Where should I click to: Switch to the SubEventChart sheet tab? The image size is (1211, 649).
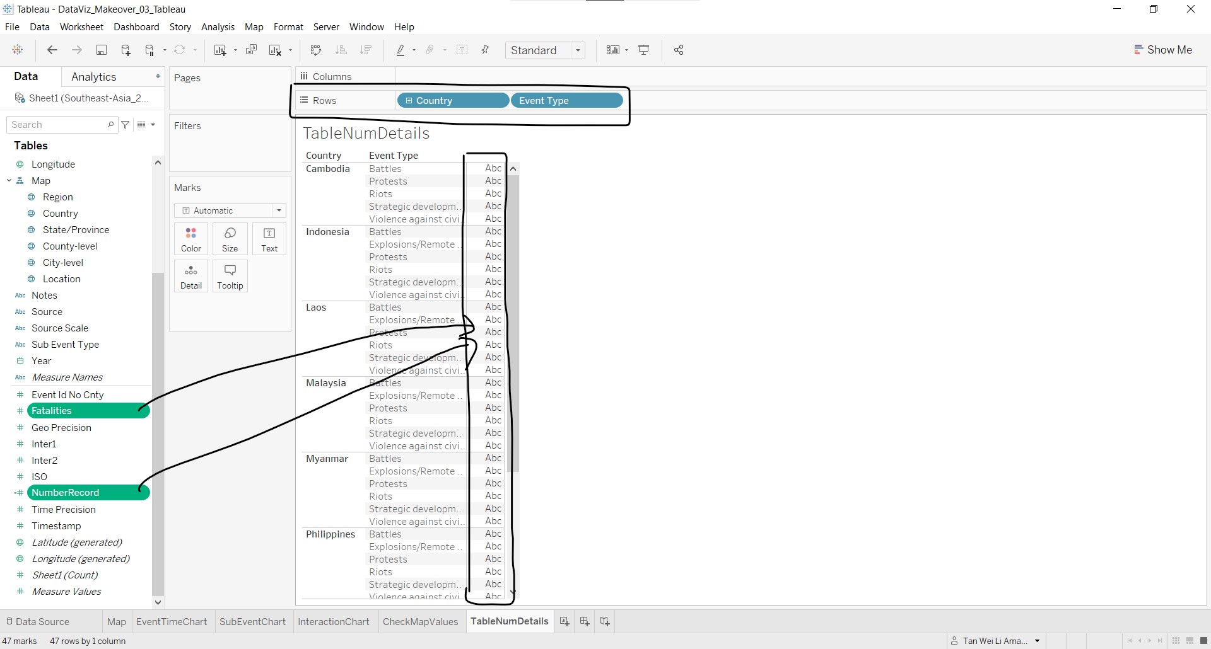point(252,622)
